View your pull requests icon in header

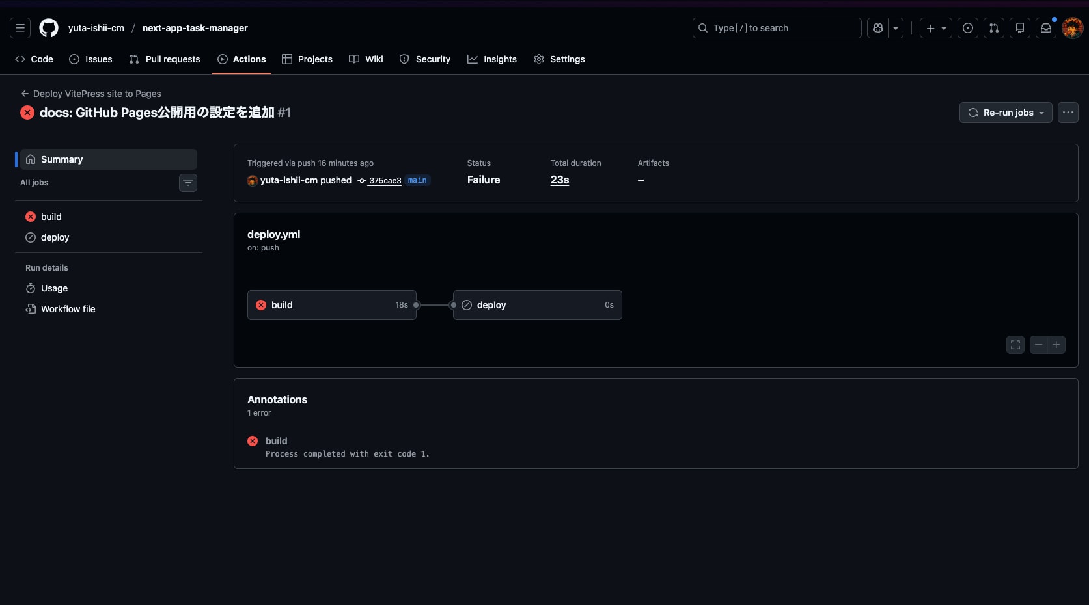(994, 28)
